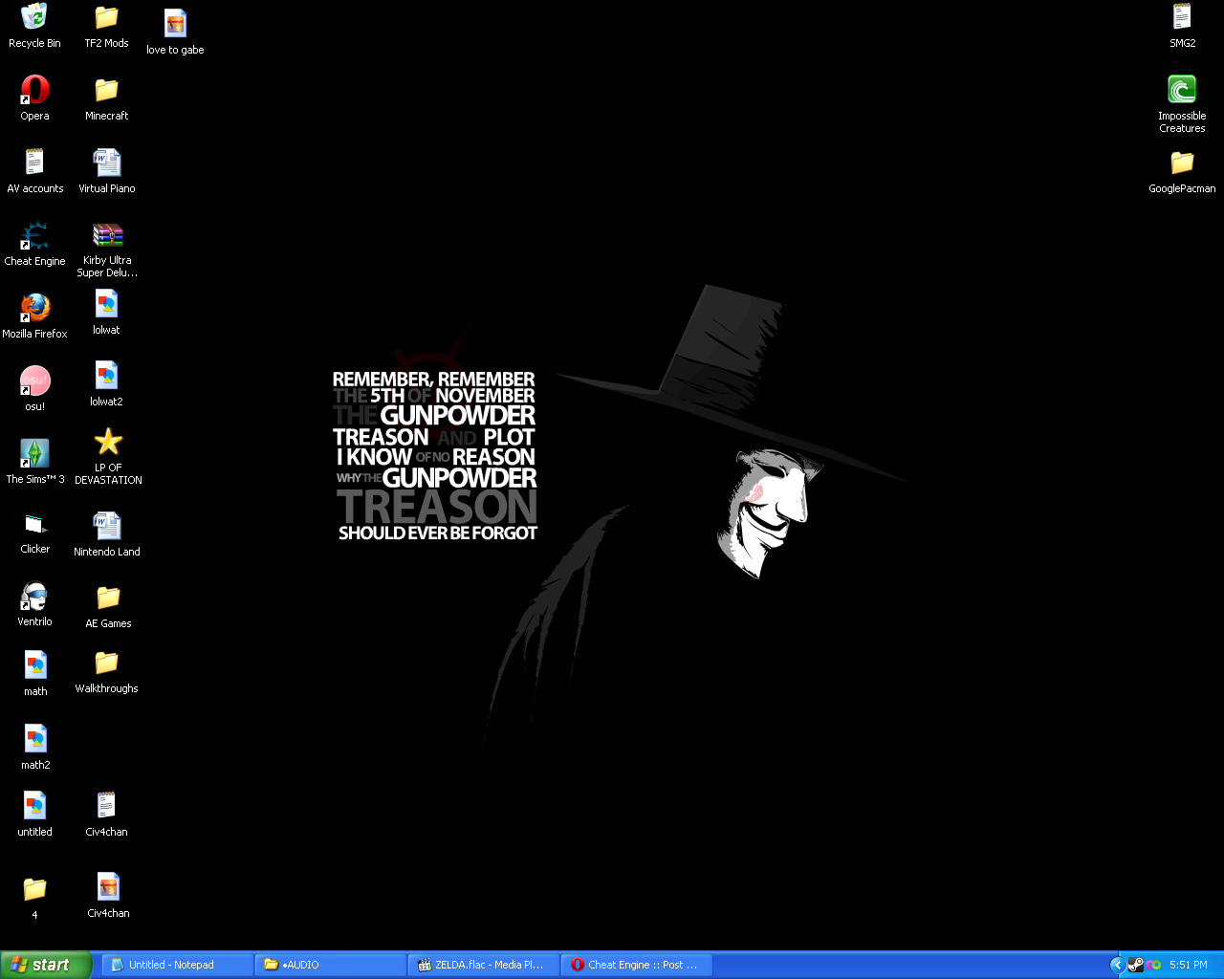This screenshot has width=1224, height=979.
Task: Open Cheat Engine
Action: click(34, 237)
